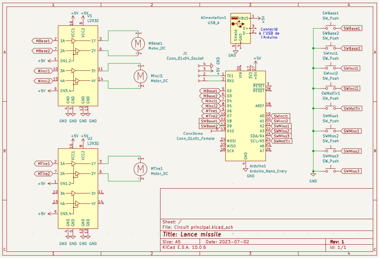Viewport: 379px width, 258px height.
Task: Click the "KiCad E.D.A. 10.0.6" text
Action: (x=184, y=247)
